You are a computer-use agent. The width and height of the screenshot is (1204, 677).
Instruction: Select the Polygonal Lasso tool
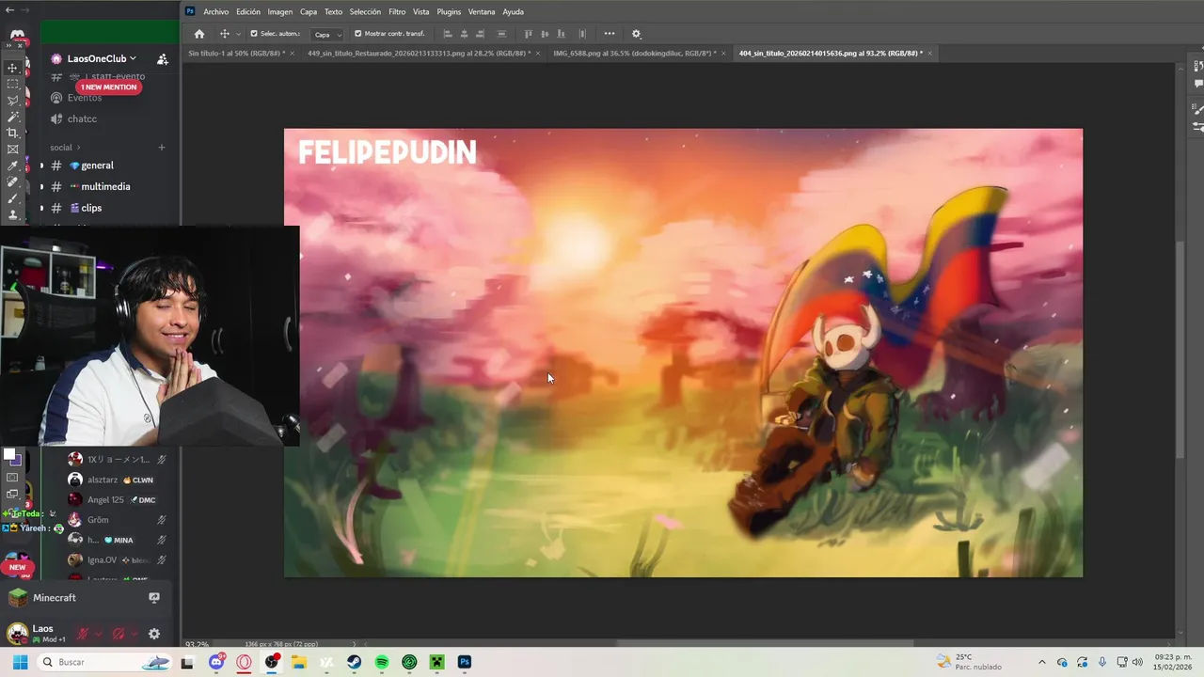pos(12,100)
